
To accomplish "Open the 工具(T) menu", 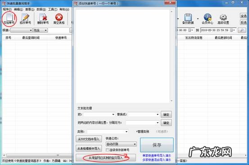I will [x=53, y=9].
